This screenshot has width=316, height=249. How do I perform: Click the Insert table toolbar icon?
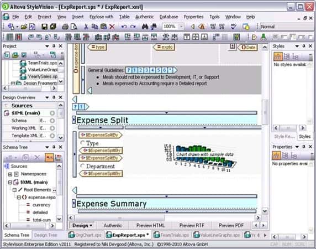pyautogui.click(x=10, y=37)
